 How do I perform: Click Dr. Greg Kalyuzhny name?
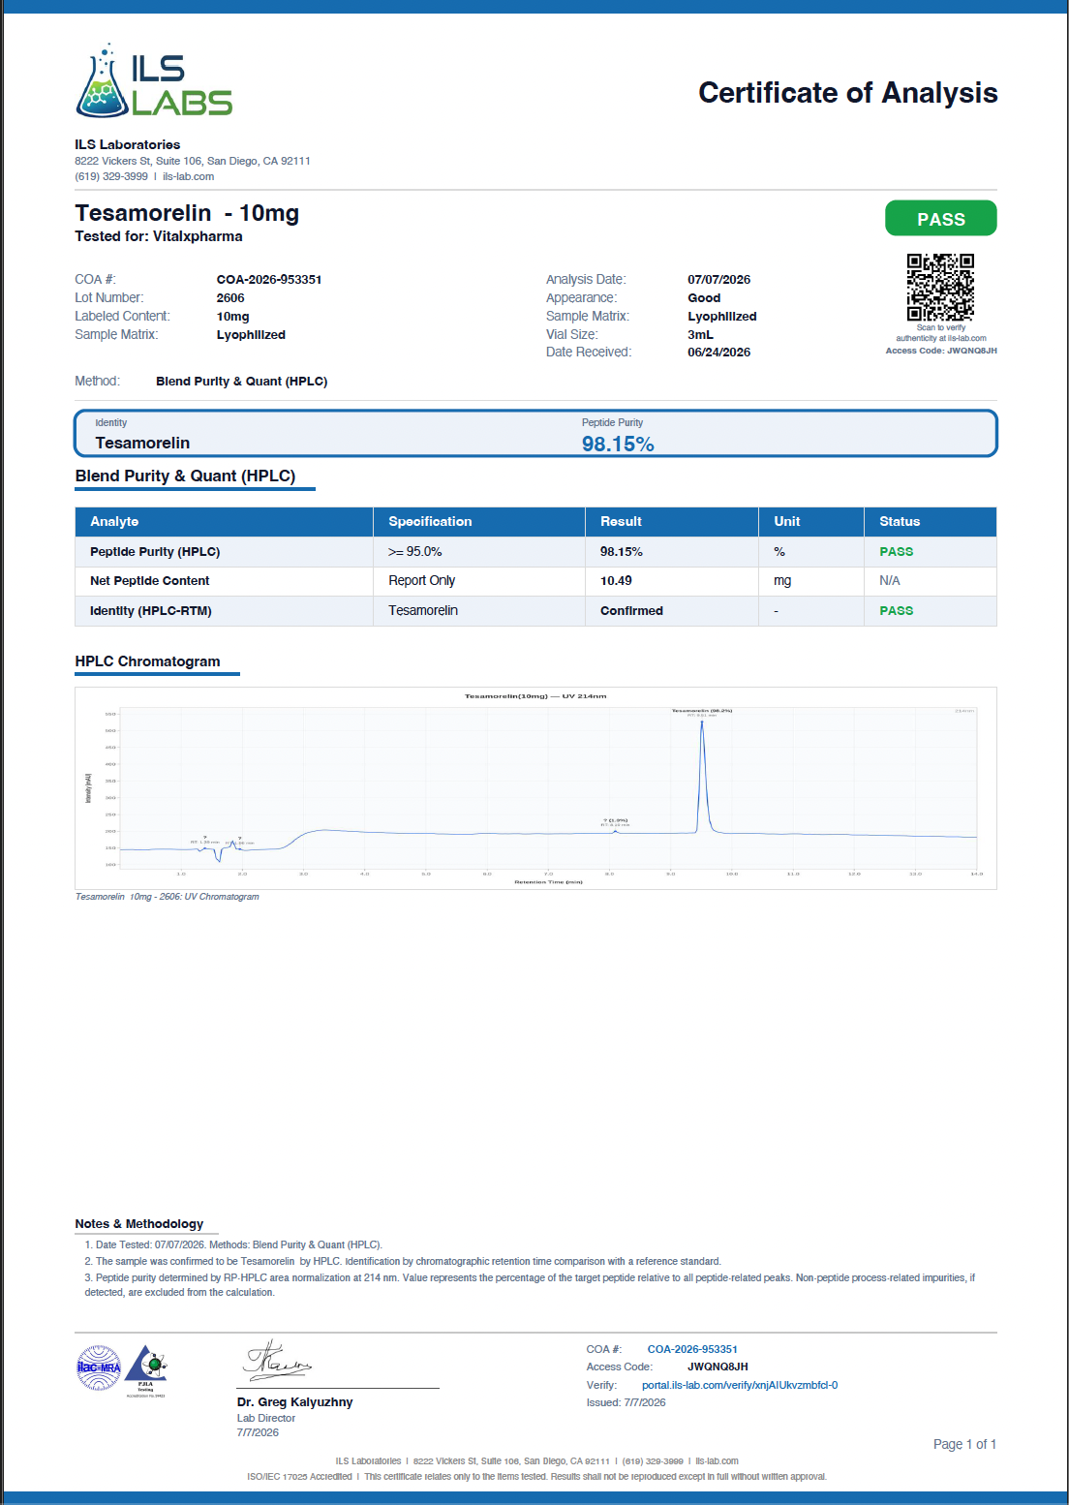[294, 1402]
